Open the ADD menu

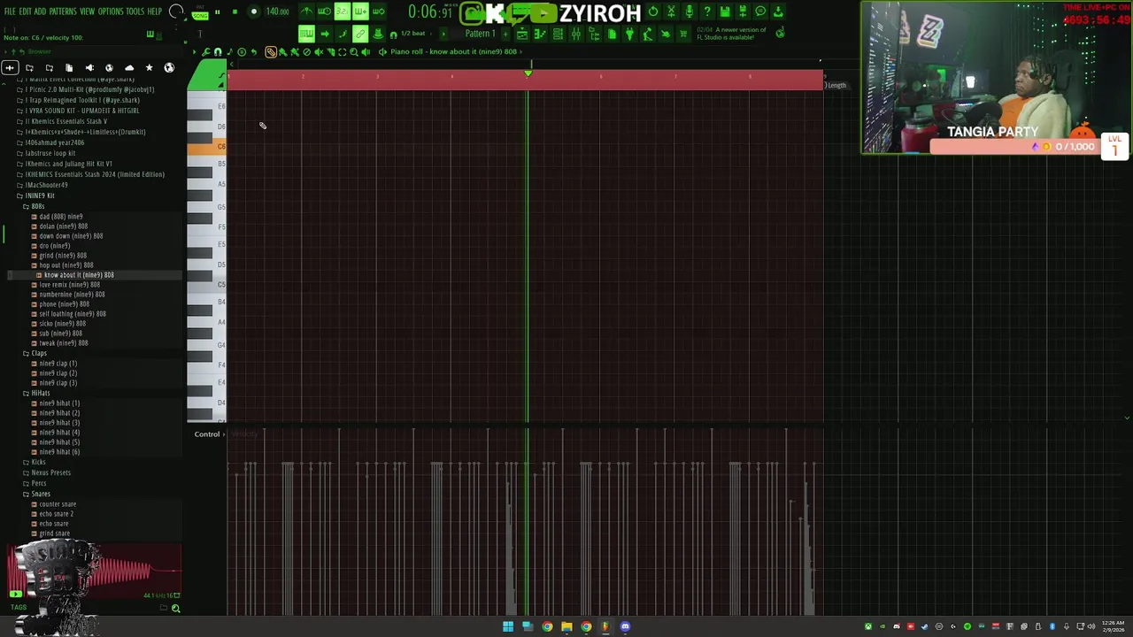(40, 12)
